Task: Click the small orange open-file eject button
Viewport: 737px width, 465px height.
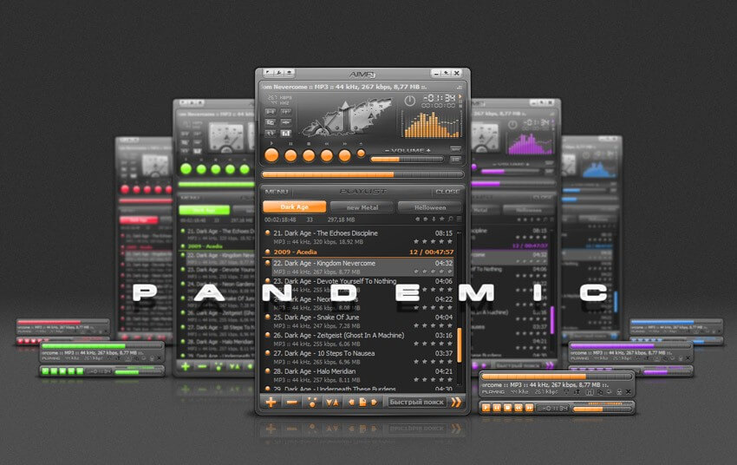Action: (361, 154)
